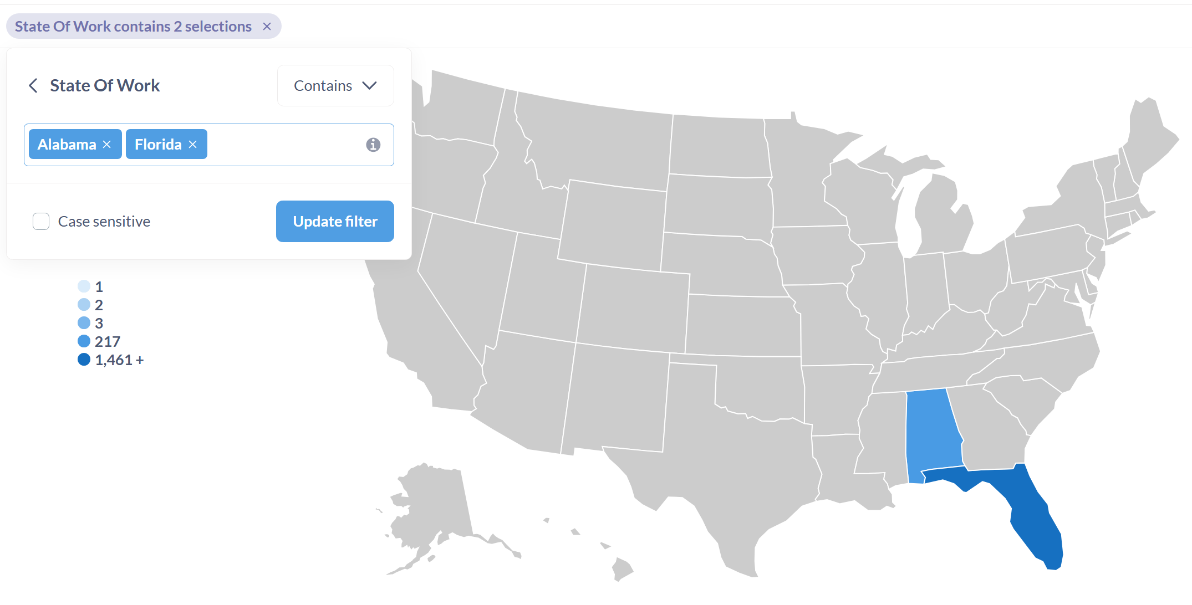
Task: Click the medium blue dot labeled 3
Action: [84, 322]
